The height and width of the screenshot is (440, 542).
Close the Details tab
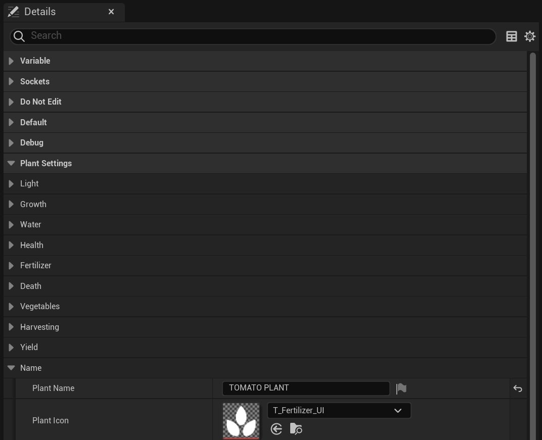tap(111, 12)
